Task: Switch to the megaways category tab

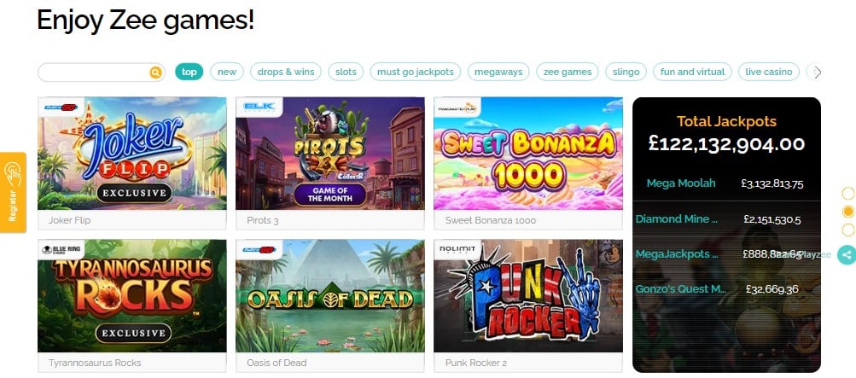Action: [x=498, y=72]
